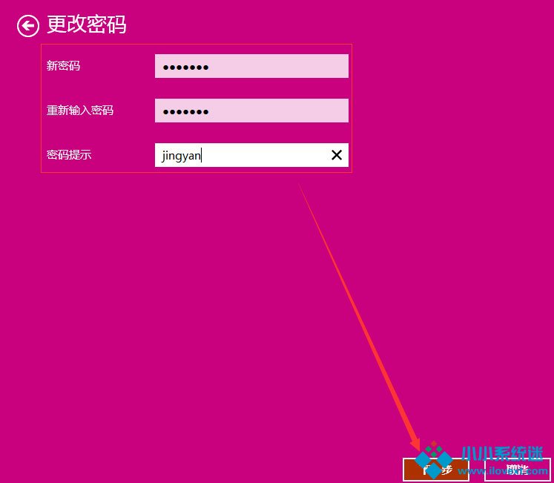Select the 新密码 label
The image size is (554, 483).
(x=63, y=66)
